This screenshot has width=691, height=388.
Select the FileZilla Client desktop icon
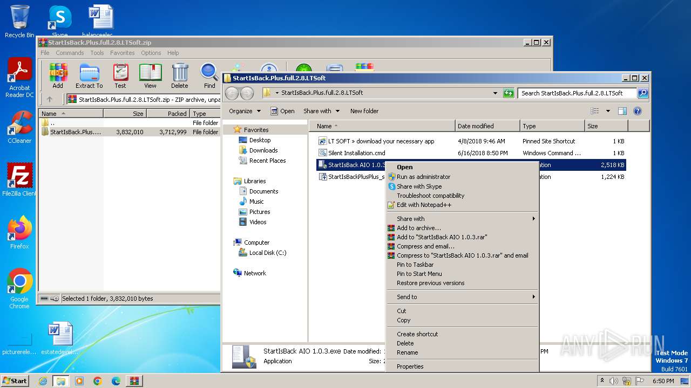pos(19,179)
